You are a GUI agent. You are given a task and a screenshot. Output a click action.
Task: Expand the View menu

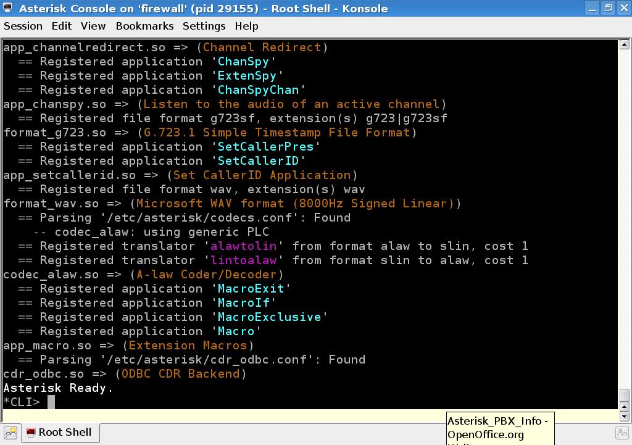pos(93,26)
